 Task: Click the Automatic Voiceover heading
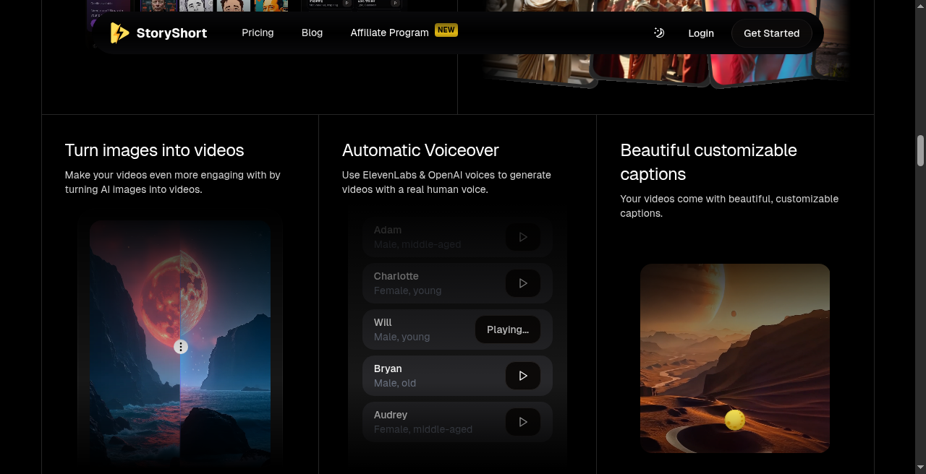coord(420,150)
